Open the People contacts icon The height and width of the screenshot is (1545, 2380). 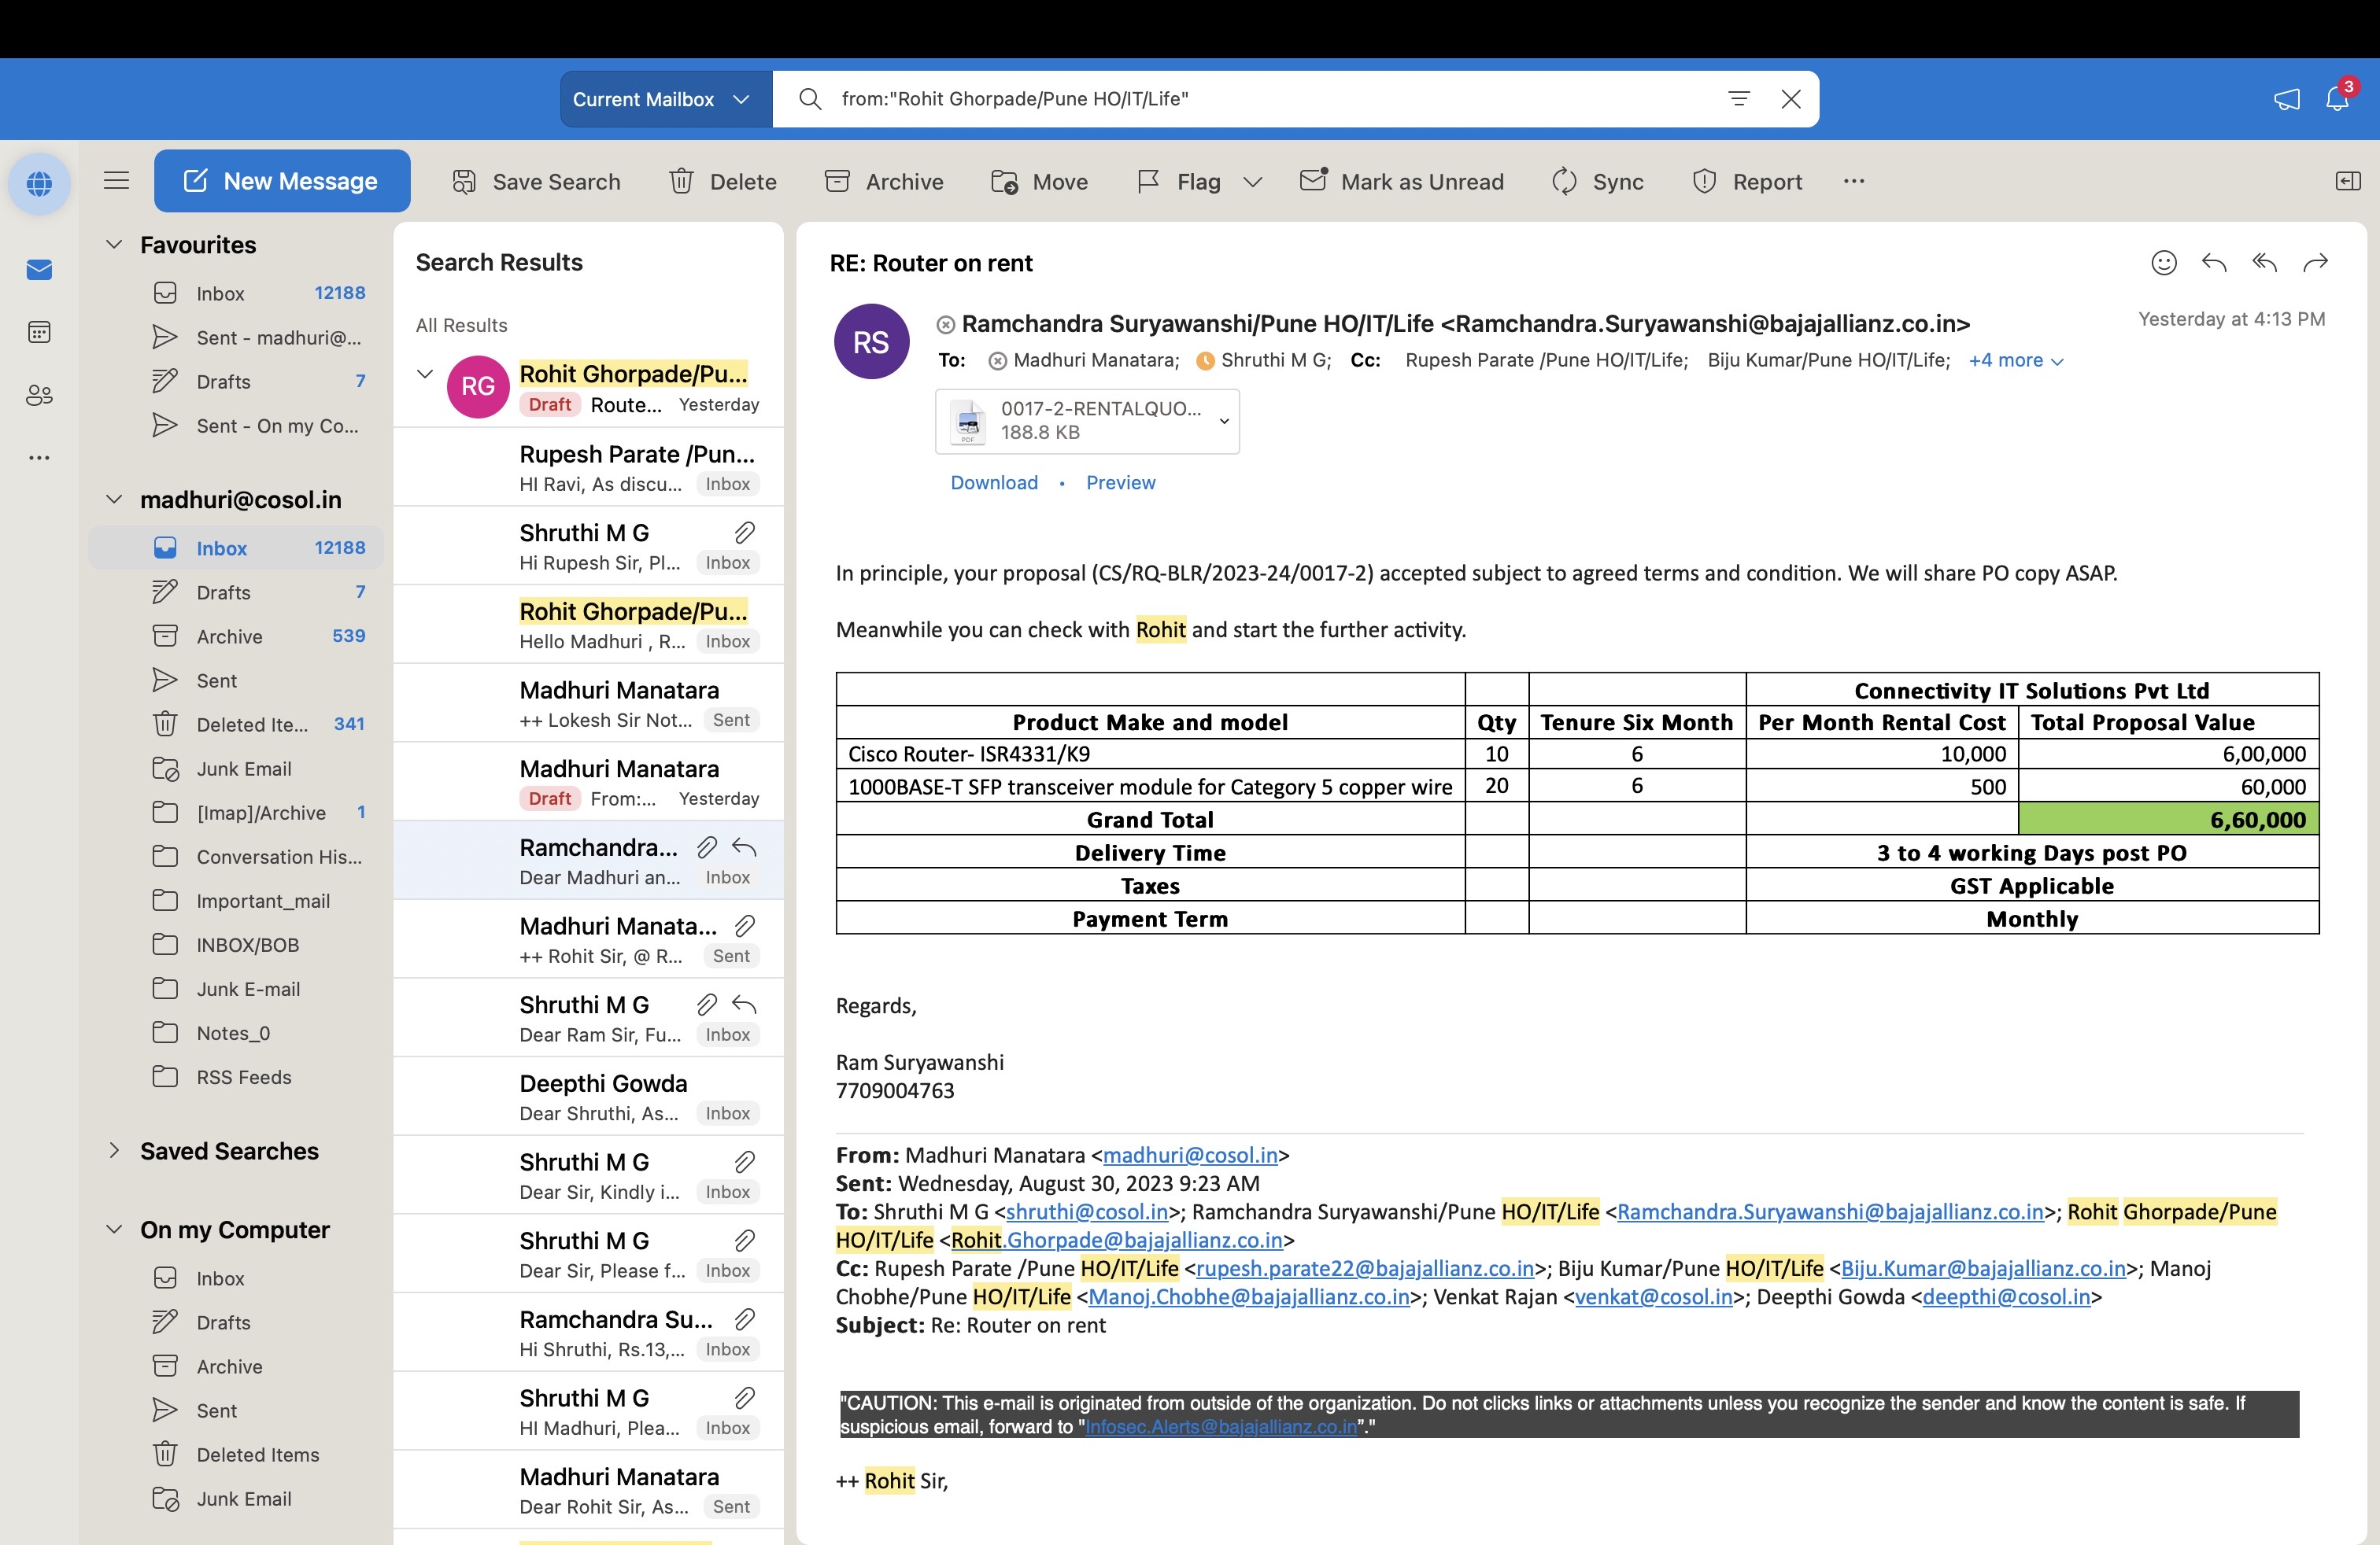[39, 395]
